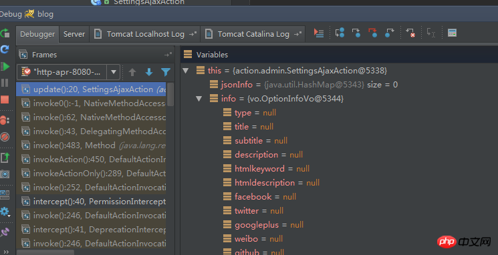Collapse the 'this' variable node
Viewport: 498px width, 255px height.
[186, 70]
